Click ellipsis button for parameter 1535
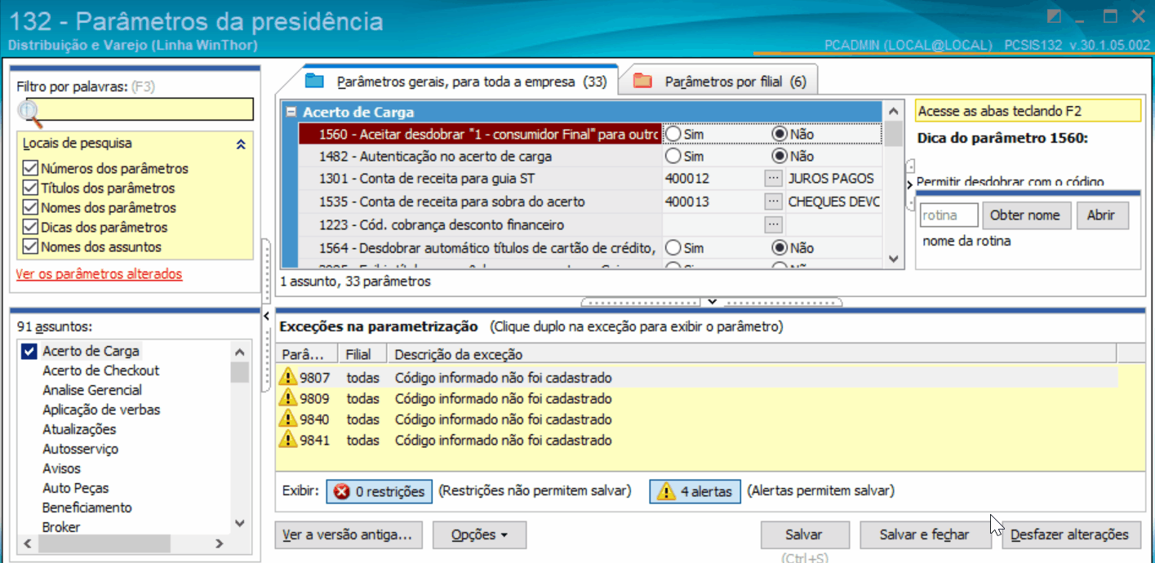Image resolution: width=1155 pixels, height=563 pixels. (x=773, y=202)
